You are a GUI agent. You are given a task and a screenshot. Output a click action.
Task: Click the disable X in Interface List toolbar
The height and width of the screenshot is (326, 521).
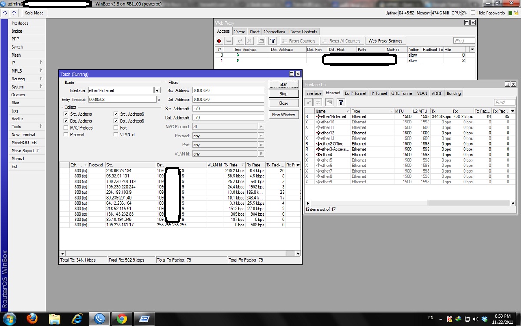318,103
